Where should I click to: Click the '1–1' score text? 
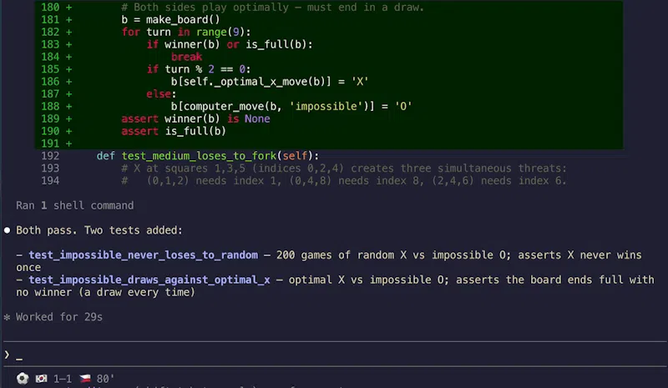(63, 379)
